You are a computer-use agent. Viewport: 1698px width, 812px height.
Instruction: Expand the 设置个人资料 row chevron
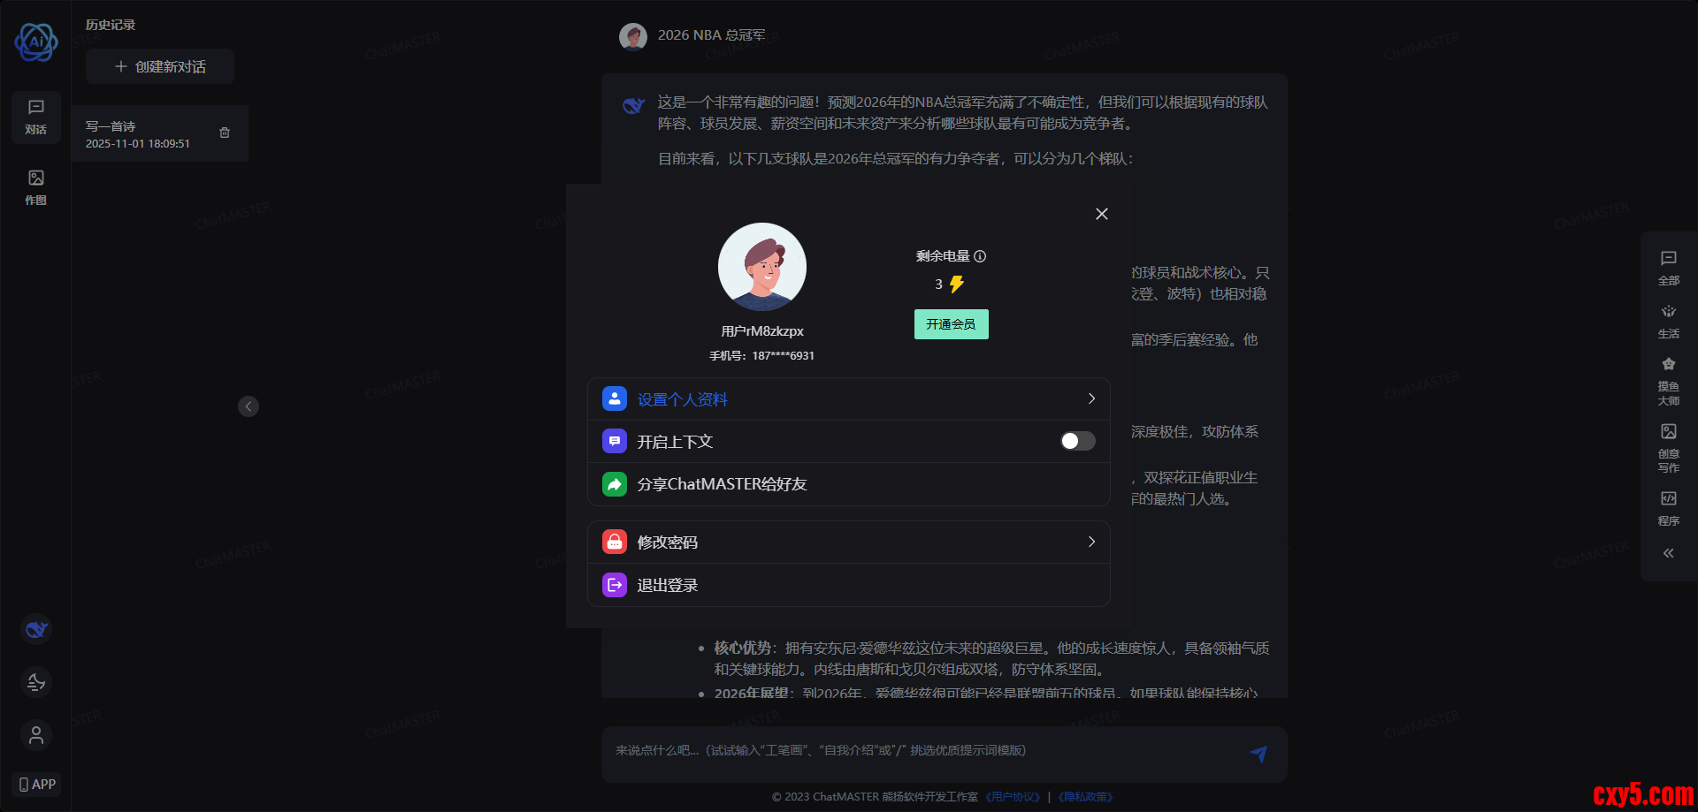click(1092, 398)
